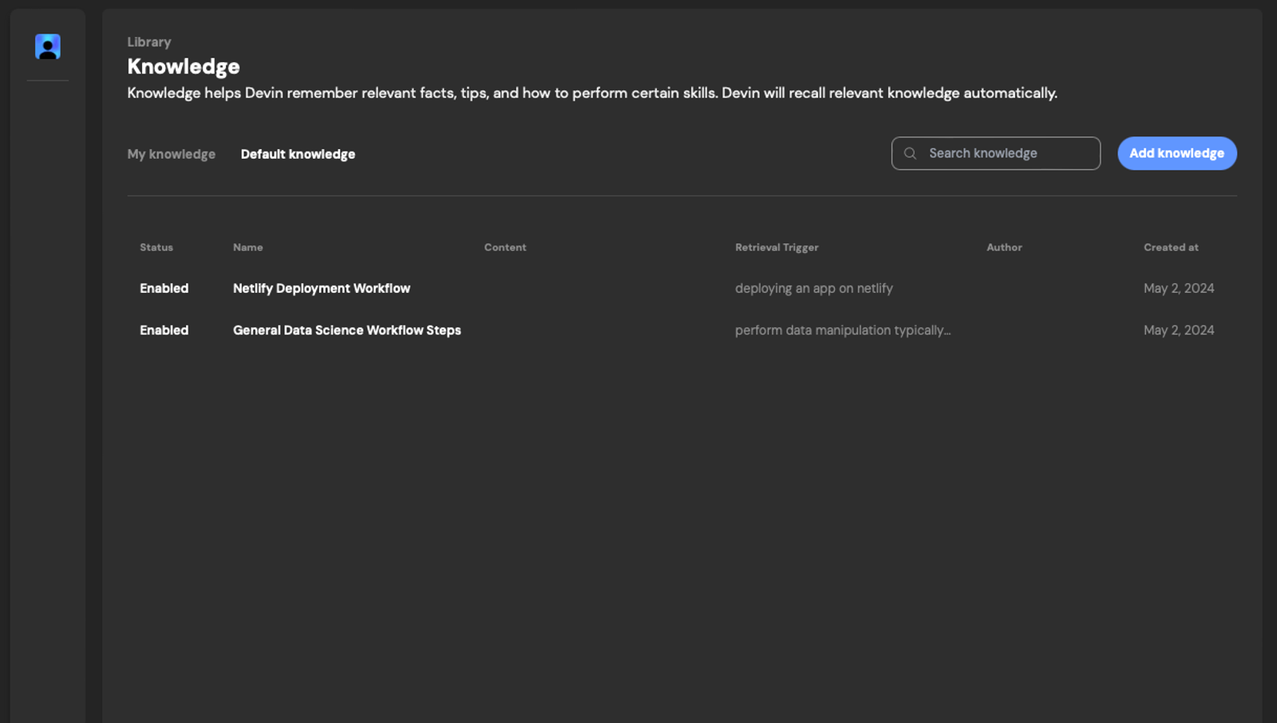This screenshot has width=1277, height=723.
Task: Toggle Enabled status for Netlify Deployment Workflow
Action: point(164,288)
